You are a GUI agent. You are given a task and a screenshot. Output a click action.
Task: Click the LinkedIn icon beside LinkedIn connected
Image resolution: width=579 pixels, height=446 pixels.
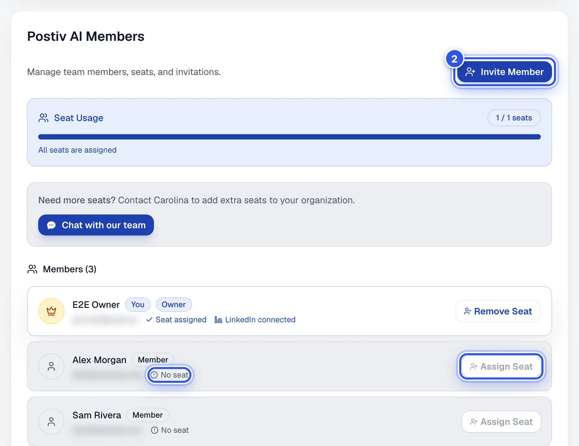[x=218, y=320]
